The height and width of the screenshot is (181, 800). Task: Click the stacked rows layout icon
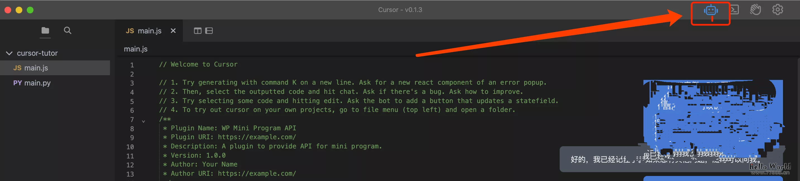click(x=209, y=31)
